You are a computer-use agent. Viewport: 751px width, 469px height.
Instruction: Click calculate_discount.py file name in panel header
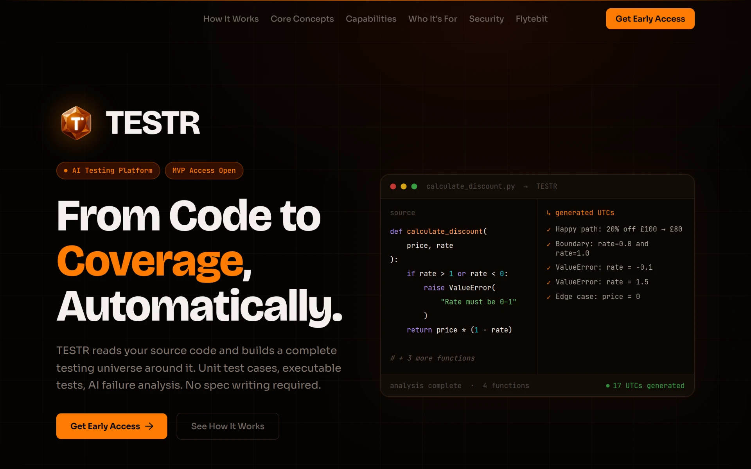471,186
